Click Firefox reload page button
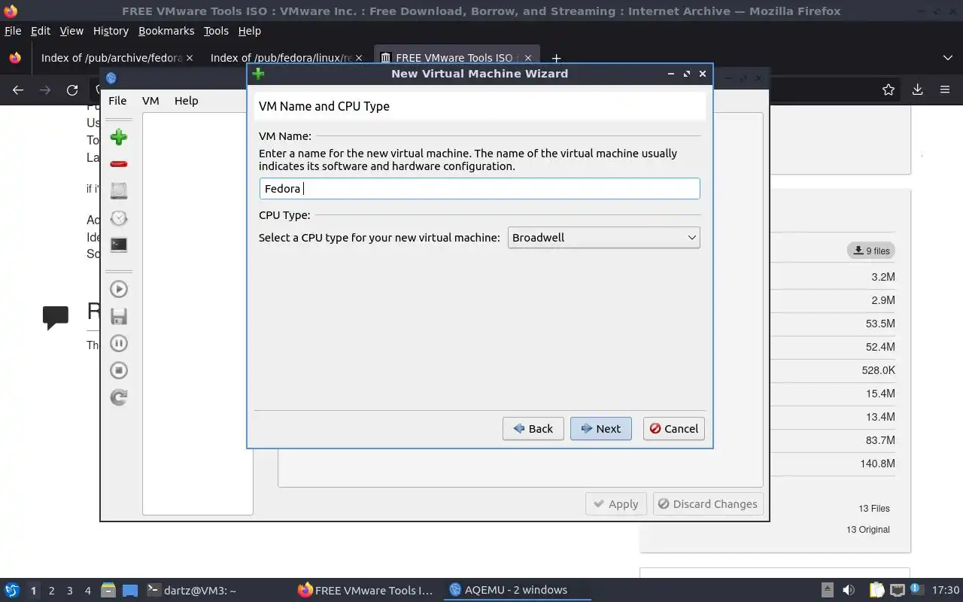This screenshot has width=963, height=602. click(72, 90)
